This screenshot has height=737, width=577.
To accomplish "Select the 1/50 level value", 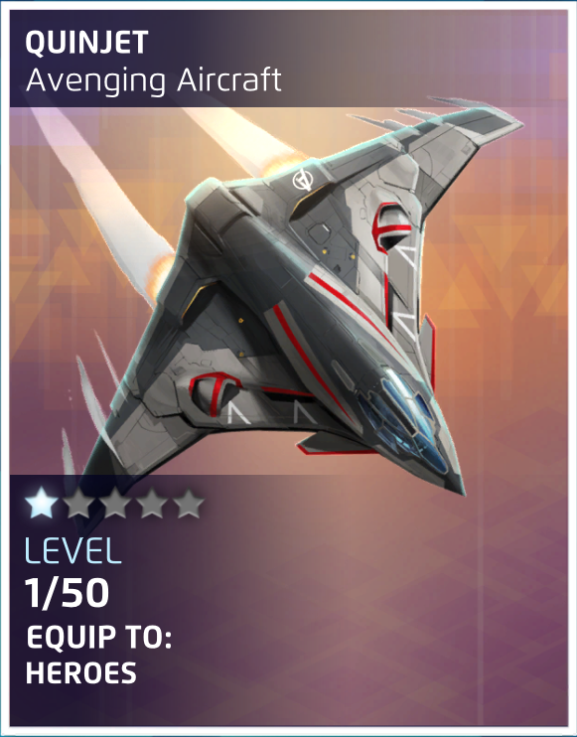I will pos(68,592).
